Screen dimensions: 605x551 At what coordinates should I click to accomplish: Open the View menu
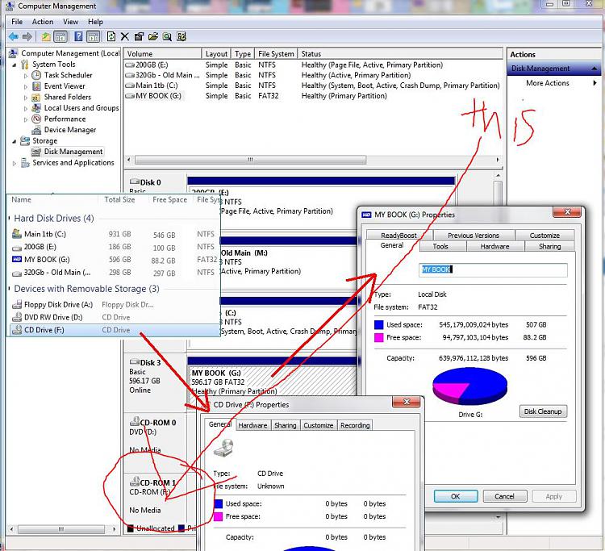click(x=71, y=22)
